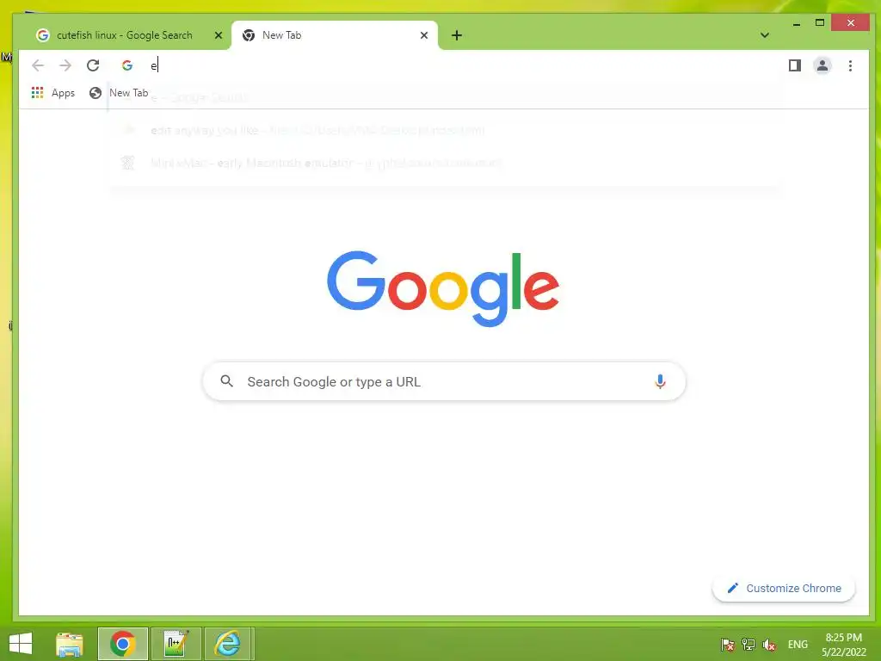This screenshot has height=661, width=881.
Task: Close the cutefish linux tab
Action: (x=219, y=35)
